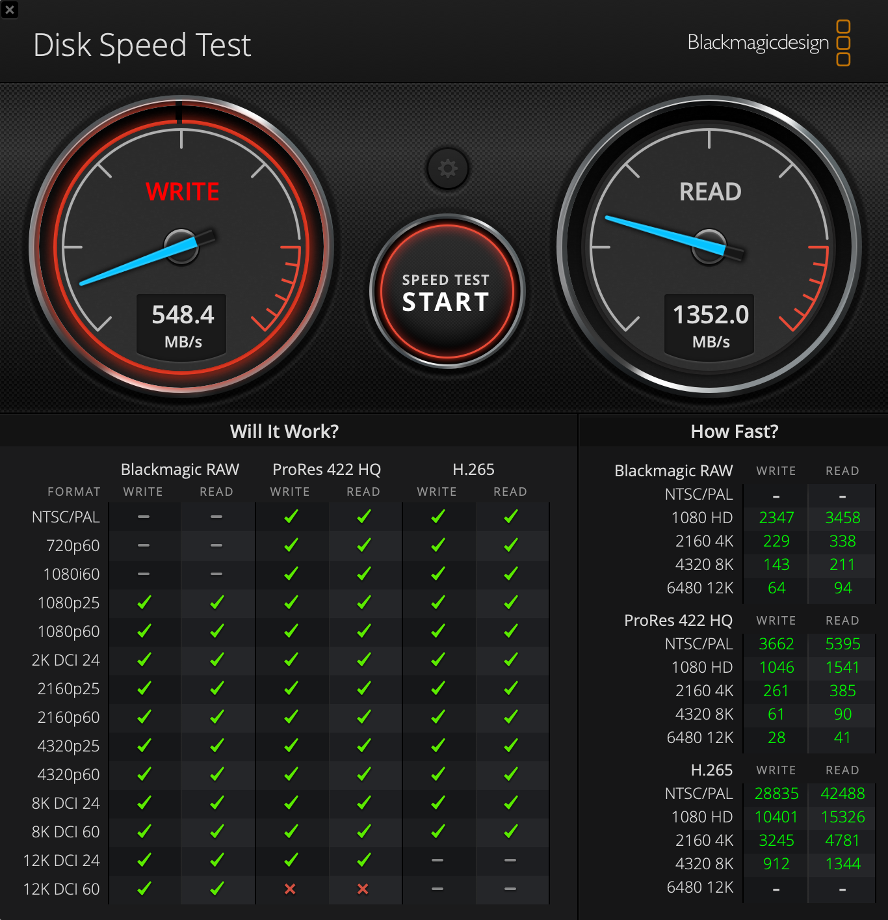The height and width of the screenshot is (920, 888).
Task: Click the Speed Test Start button
Action: tap(447, 291)
